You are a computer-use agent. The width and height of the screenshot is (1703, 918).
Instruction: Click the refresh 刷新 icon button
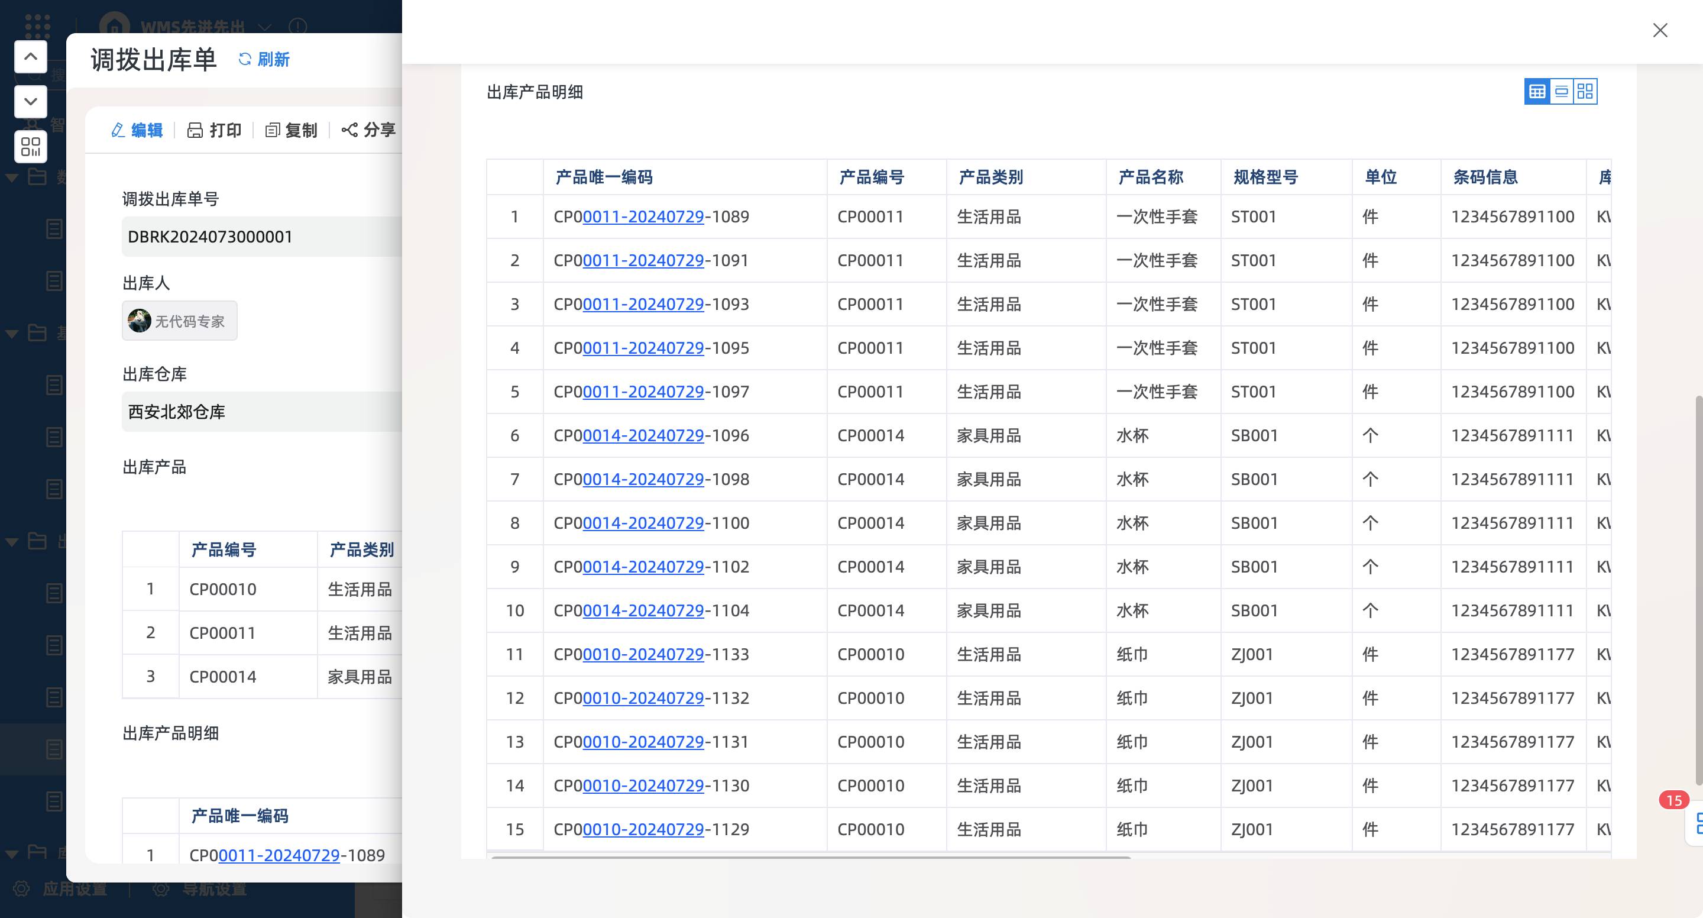click(264, 60)
